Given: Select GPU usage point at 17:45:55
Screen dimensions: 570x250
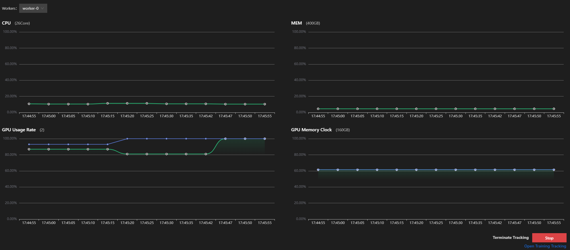Looking at the screenshot, I should (265, 139).
